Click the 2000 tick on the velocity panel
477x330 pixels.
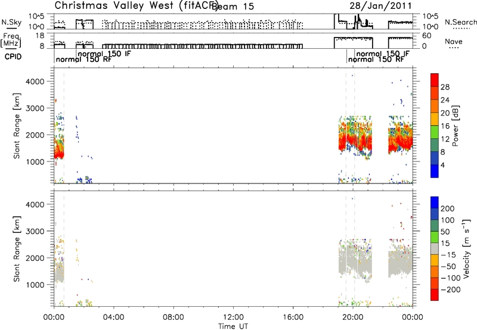click(x=35, y=258)
